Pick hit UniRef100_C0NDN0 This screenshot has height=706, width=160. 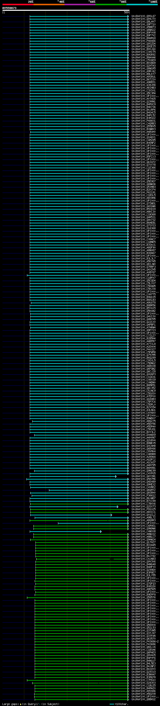[x=143, y=383]
